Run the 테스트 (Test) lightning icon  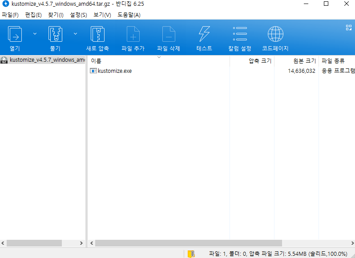click(x=204, y=34)
